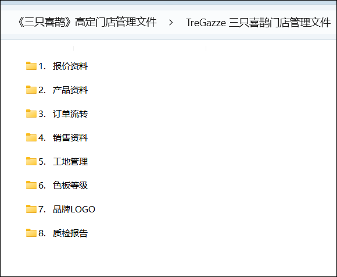Select the folder icon for 7. 品牌LOGO

[x=31, y=209]
